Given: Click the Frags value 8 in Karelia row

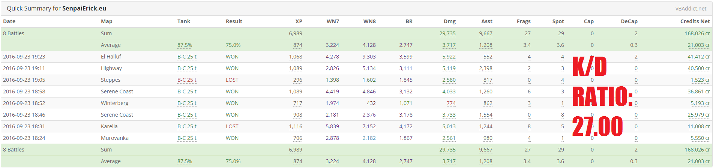Looking at the screenshot, I should (529, 126).
